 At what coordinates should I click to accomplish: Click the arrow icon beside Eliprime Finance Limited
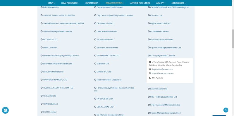tap(149, 39)
